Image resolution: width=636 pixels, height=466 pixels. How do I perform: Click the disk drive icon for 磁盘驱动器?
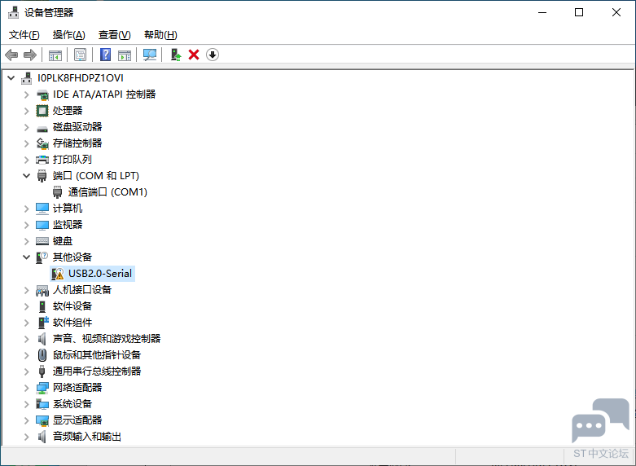click(42, 129)
